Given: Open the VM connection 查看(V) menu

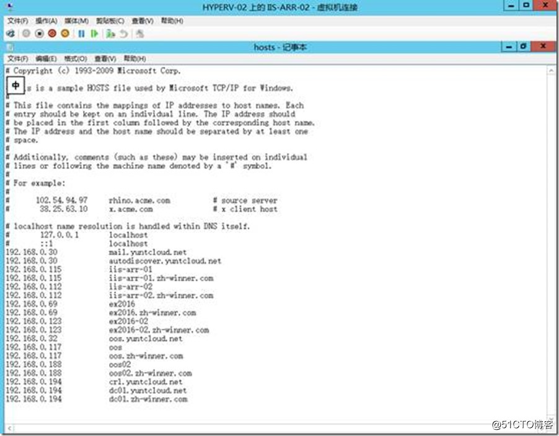Looking at the screenshot, I should point(143,21).
